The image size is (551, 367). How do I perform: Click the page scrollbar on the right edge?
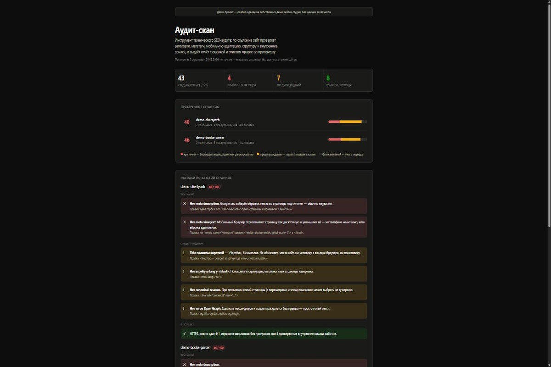pyautogui.click(x=549, y=115)
